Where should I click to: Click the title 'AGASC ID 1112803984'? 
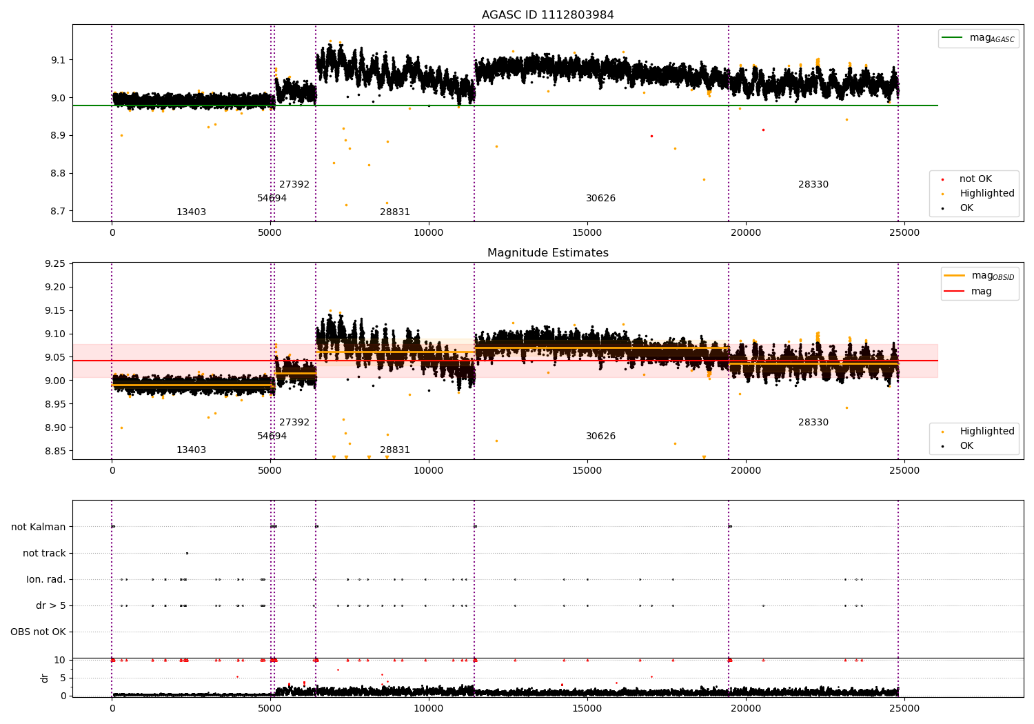(547, 15)
